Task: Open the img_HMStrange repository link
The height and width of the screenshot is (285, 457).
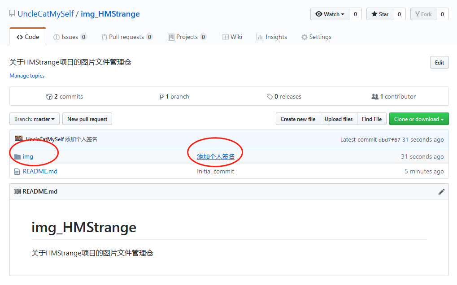Action: 110,14
